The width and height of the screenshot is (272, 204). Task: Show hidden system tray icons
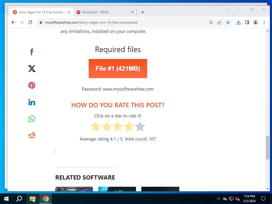tap(219, 199)
